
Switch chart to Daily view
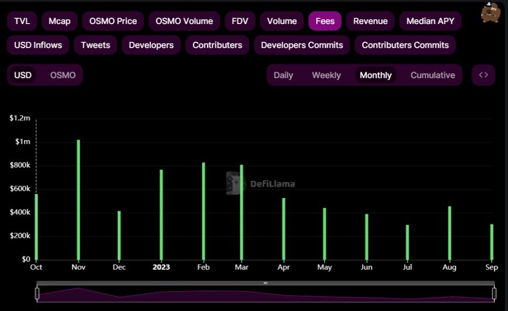(x=284, y=75)
